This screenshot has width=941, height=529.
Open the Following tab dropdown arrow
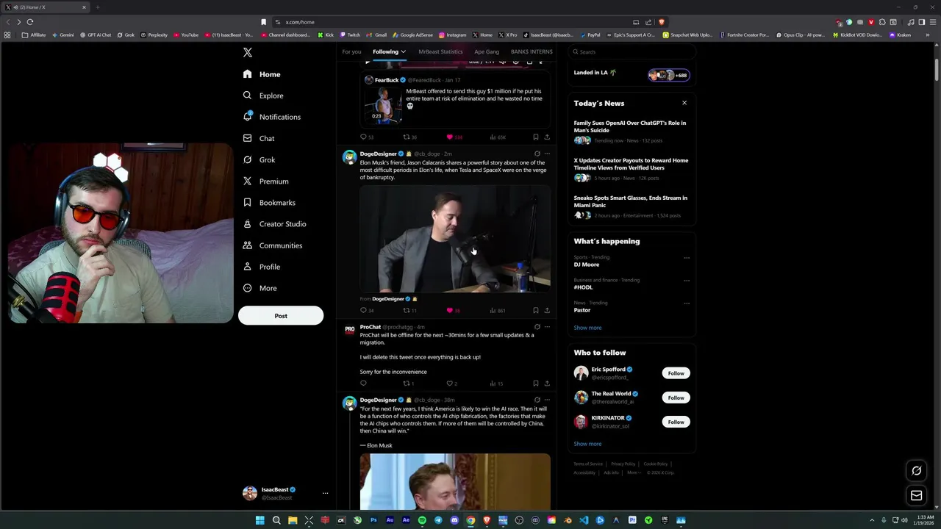coord(403,52)
